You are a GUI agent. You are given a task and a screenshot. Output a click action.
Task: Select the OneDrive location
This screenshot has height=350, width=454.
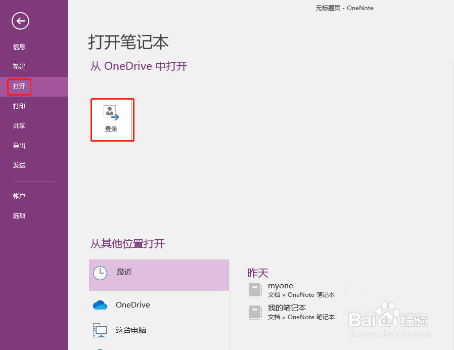coord(159,305)
